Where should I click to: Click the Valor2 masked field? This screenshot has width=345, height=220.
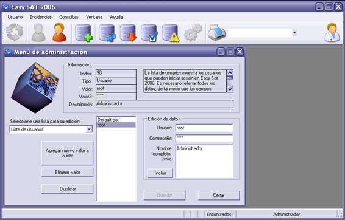pyautogui.click(x=116, y=96)
